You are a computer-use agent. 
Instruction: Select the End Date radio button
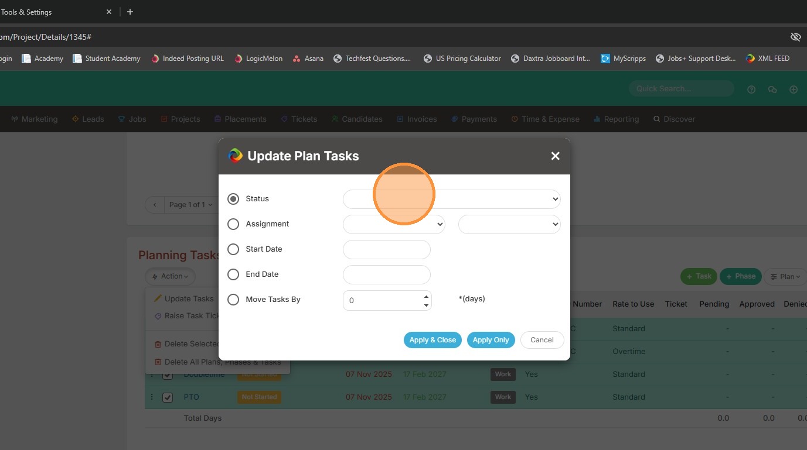click(233, 274)
